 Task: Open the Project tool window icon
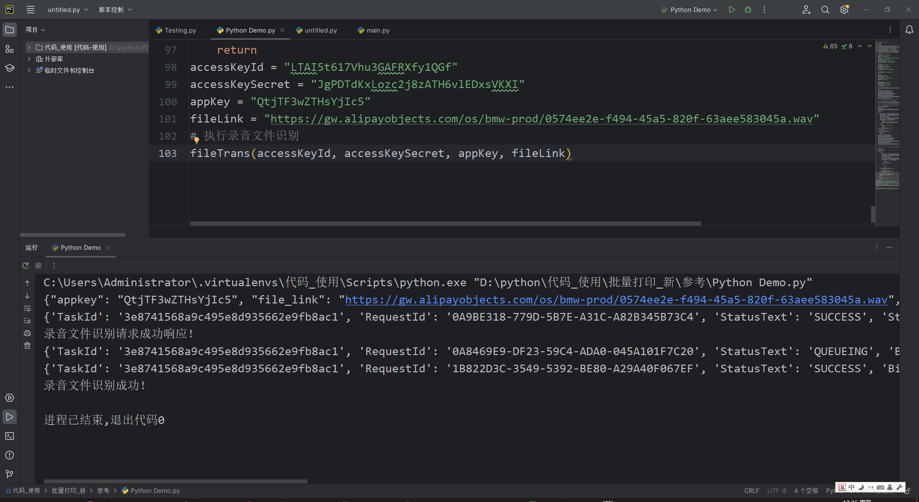pyautogui.click(x=10, y=30)
